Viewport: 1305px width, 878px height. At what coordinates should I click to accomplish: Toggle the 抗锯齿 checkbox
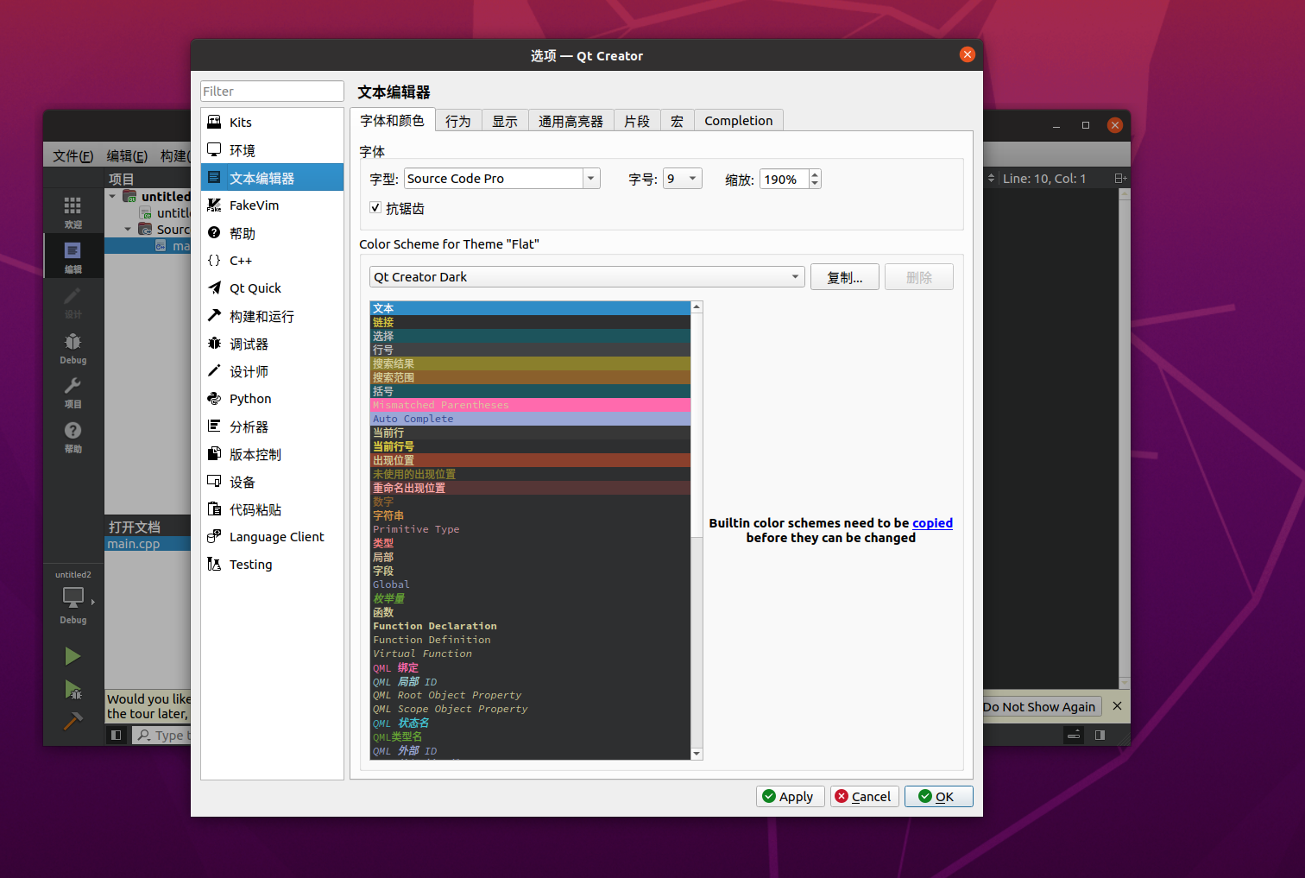(375, 207)
